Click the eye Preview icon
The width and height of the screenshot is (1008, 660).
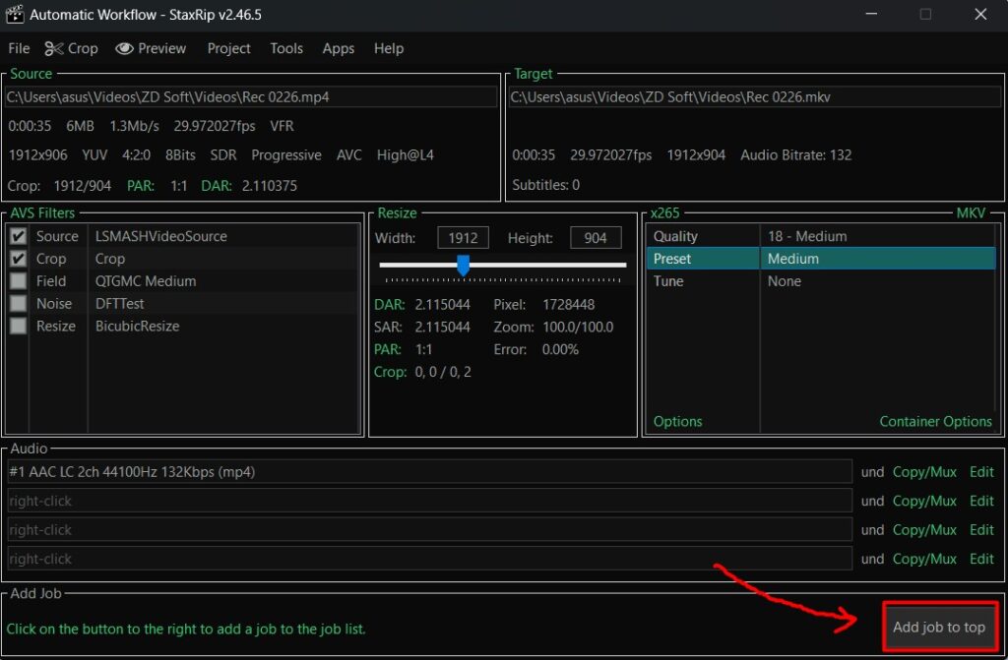tap(124, 48)
